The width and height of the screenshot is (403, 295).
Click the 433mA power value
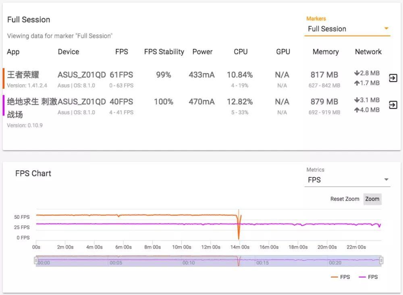tap(201, 75)
